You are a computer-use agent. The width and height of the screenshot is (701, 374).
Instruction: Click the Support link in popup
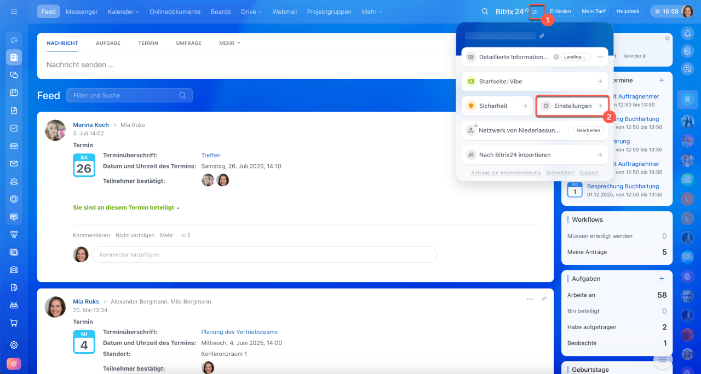click(589, 172)
